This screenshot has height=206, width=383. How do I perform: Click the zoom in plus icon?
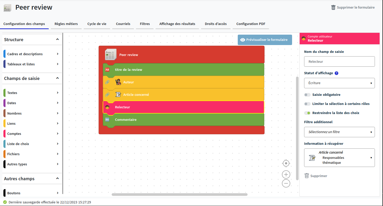click(x=286, y=174)
